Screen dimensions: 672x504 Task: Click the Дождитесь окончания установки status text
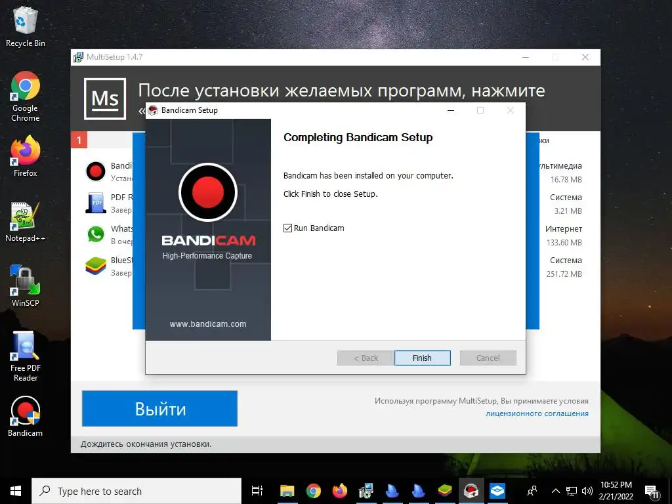tap(146, 444)
